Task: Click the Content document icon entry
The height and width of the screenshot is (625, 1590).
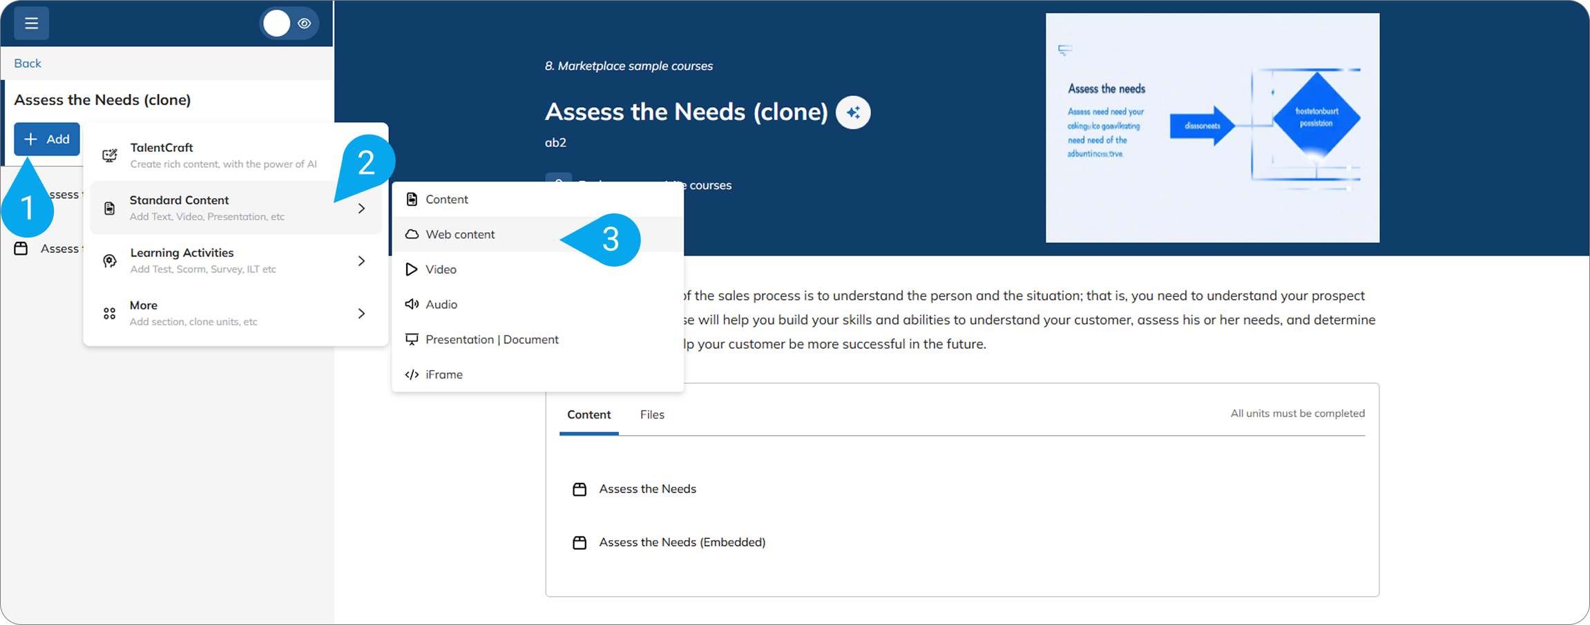Action: point(412,200)
